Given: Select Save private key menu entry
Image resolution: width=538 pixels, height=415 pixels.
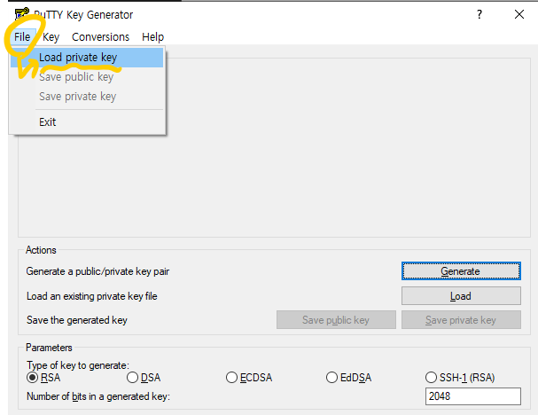Looking at the screenshot, I should pos(87,97).
